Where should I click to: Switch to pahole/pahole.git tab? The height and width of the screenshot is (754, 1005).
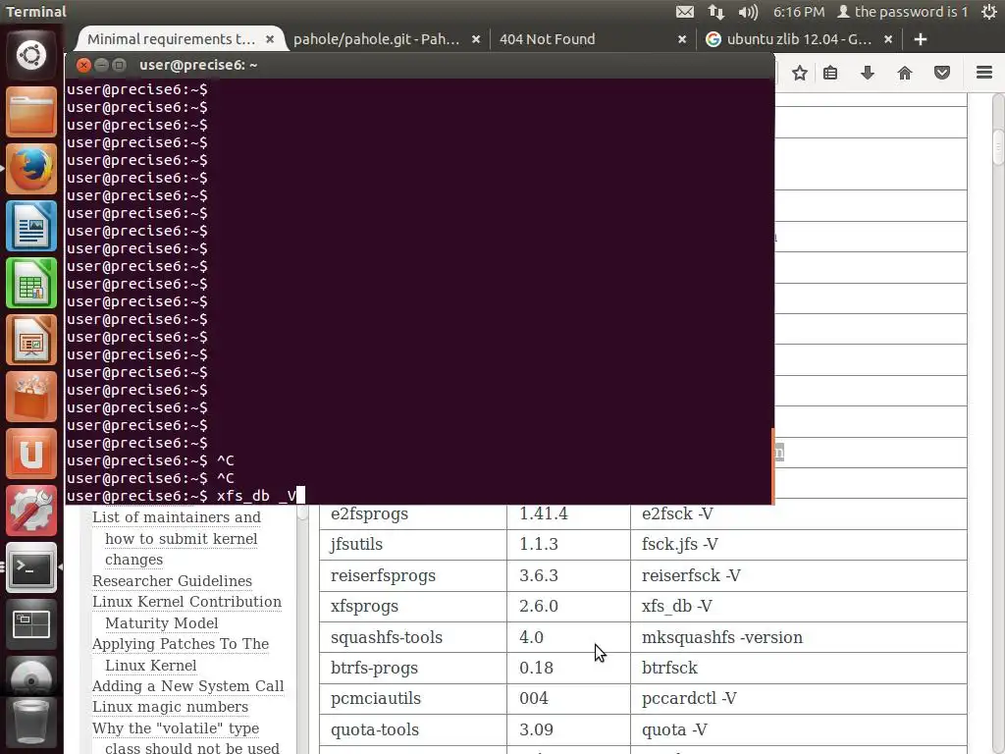coord(376,39)
